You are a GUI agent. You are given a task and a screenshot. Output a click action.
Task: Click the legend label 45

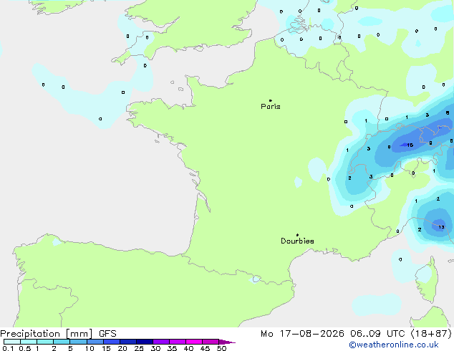205,348
